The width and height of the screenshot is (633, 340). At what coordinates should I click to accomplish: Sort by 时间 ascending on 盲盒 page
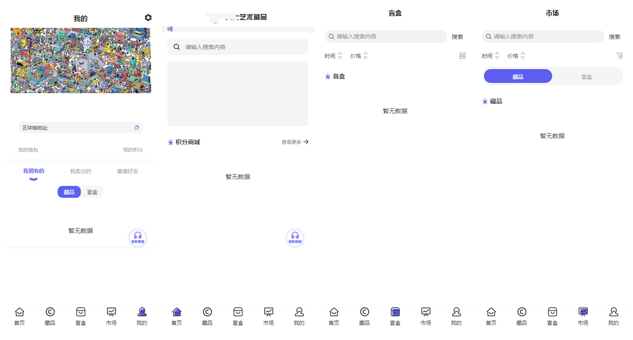pyautogui.click(x=340, y=54)
